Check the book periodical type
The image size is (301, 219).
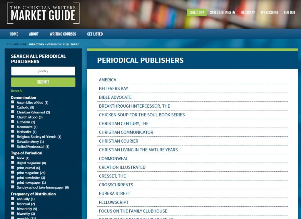(x=13, y=158)
